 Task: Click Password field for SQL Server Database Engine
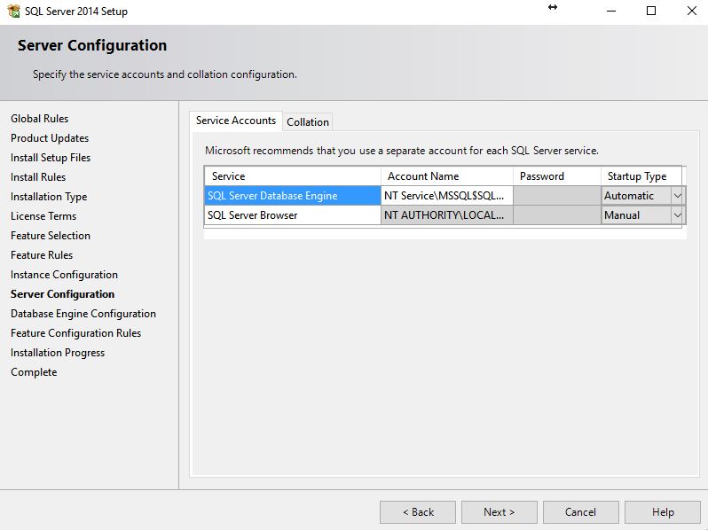click(557, 196)
